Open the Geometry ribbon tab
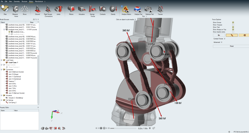Viewport: 249px width, 133px height. point(17,2)
